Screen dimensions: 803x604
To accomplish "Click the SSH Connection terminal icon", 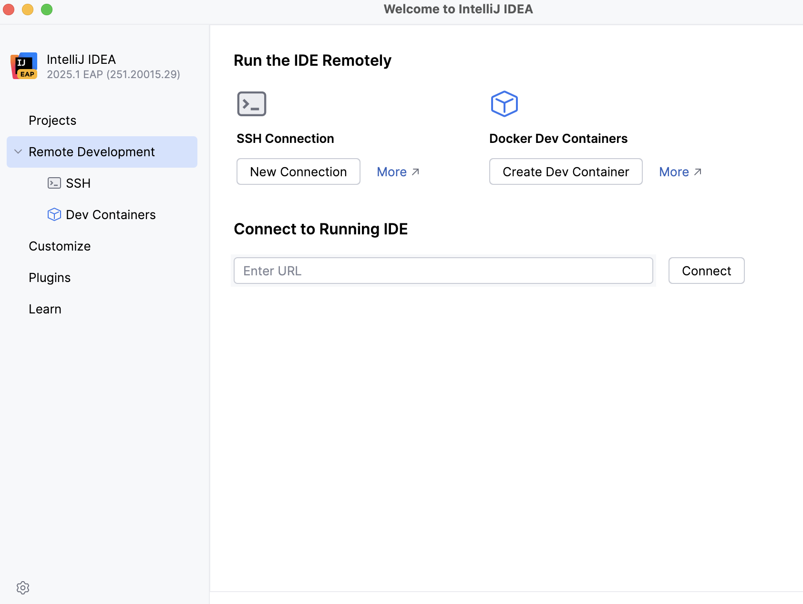I will [x=252, y=103].
